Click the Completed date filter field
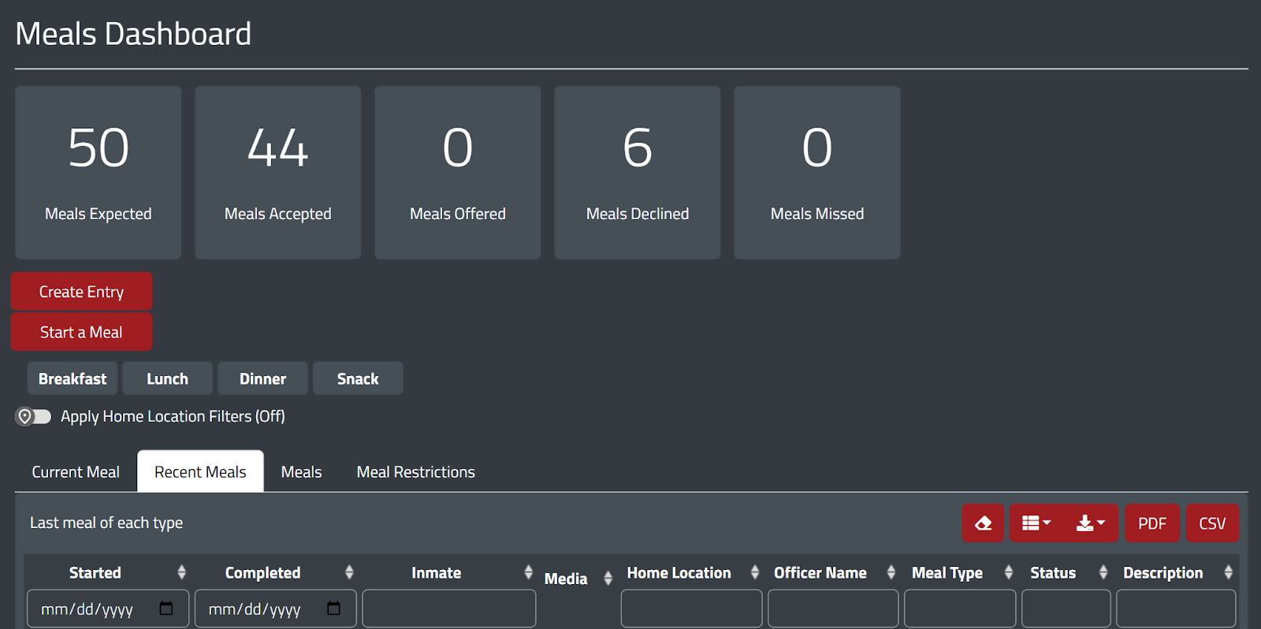 click(276, 609)
